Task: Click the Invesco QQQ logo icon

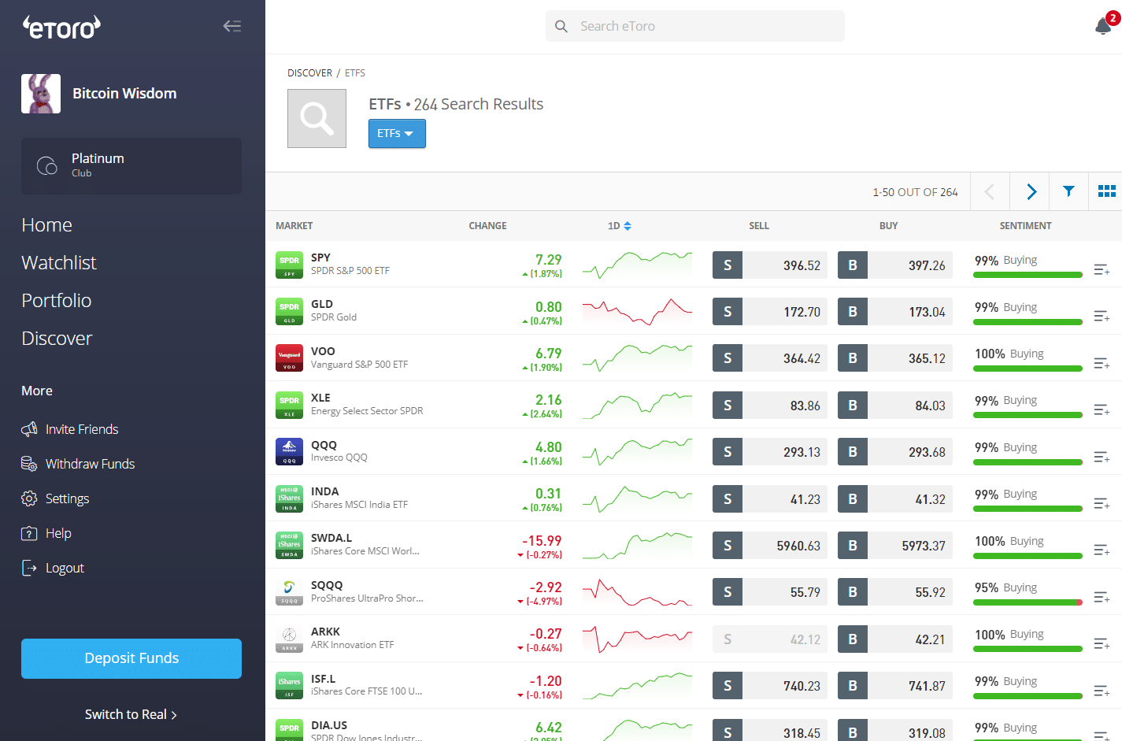Action: tap(289, 452)
